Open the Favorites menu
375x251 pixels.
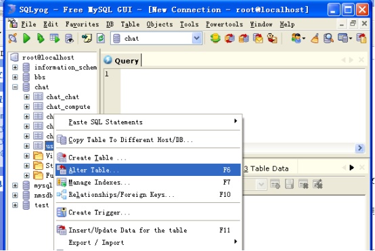(x=82, y=24)
